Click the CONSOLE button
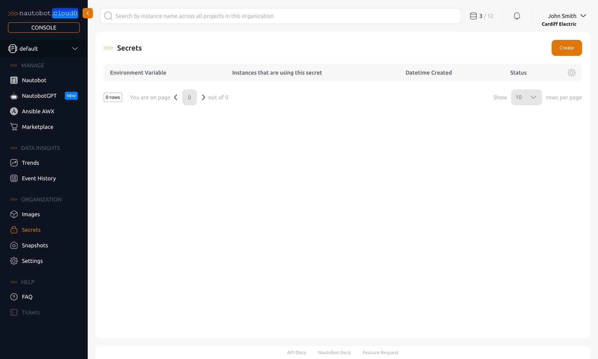This screenshot has width=598, height=359. tap(44, 28)
